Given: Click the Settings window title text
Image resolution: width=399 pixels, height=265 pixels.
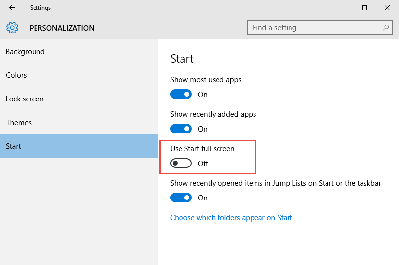Looking at the screenshot, I should [x=40, y=8].
